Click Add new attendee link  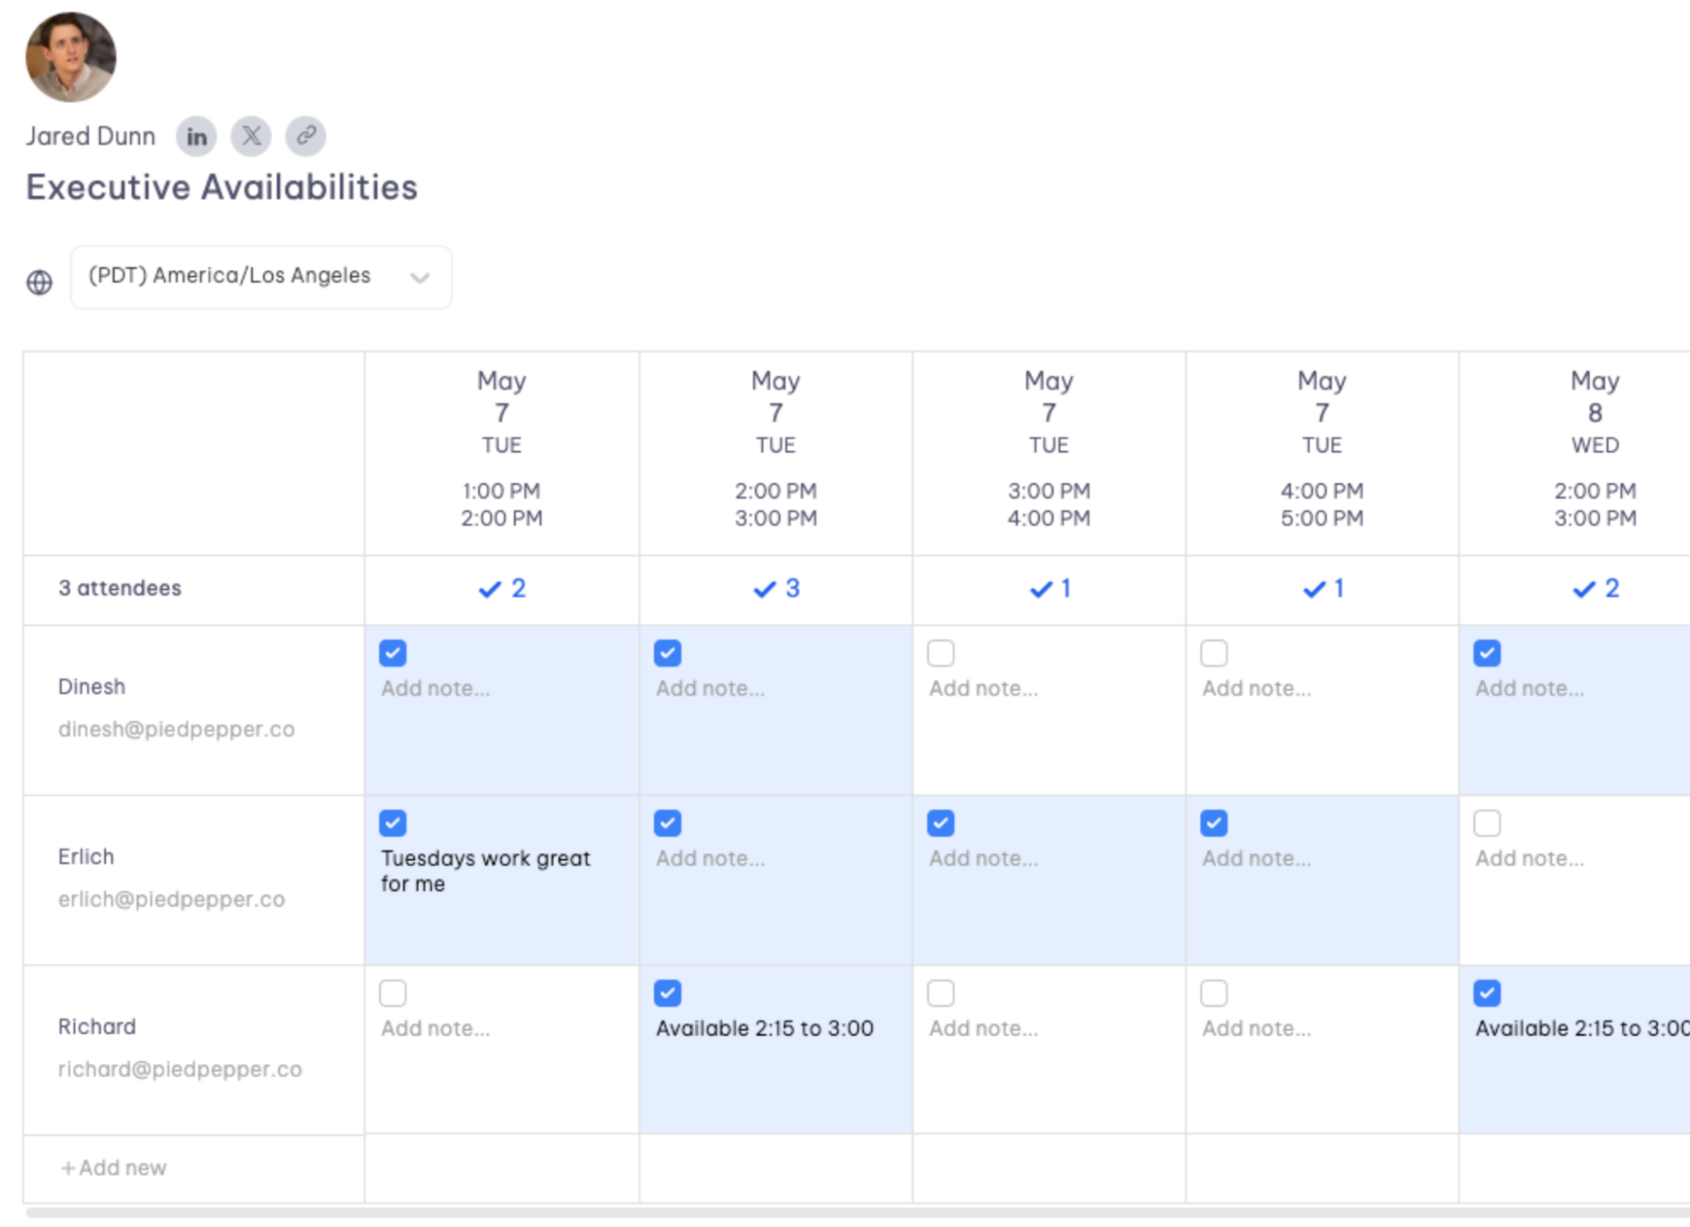click(x=114, y=1168)
